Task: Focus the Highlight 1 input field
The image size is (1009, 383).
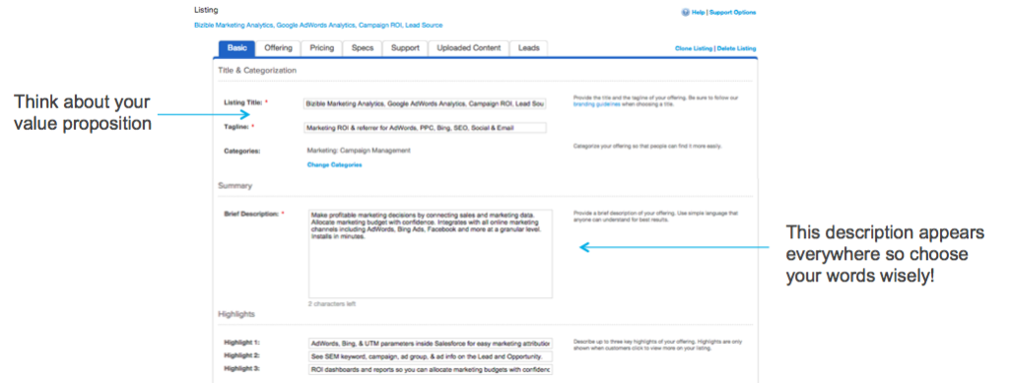Action: [x=430, y=344]
